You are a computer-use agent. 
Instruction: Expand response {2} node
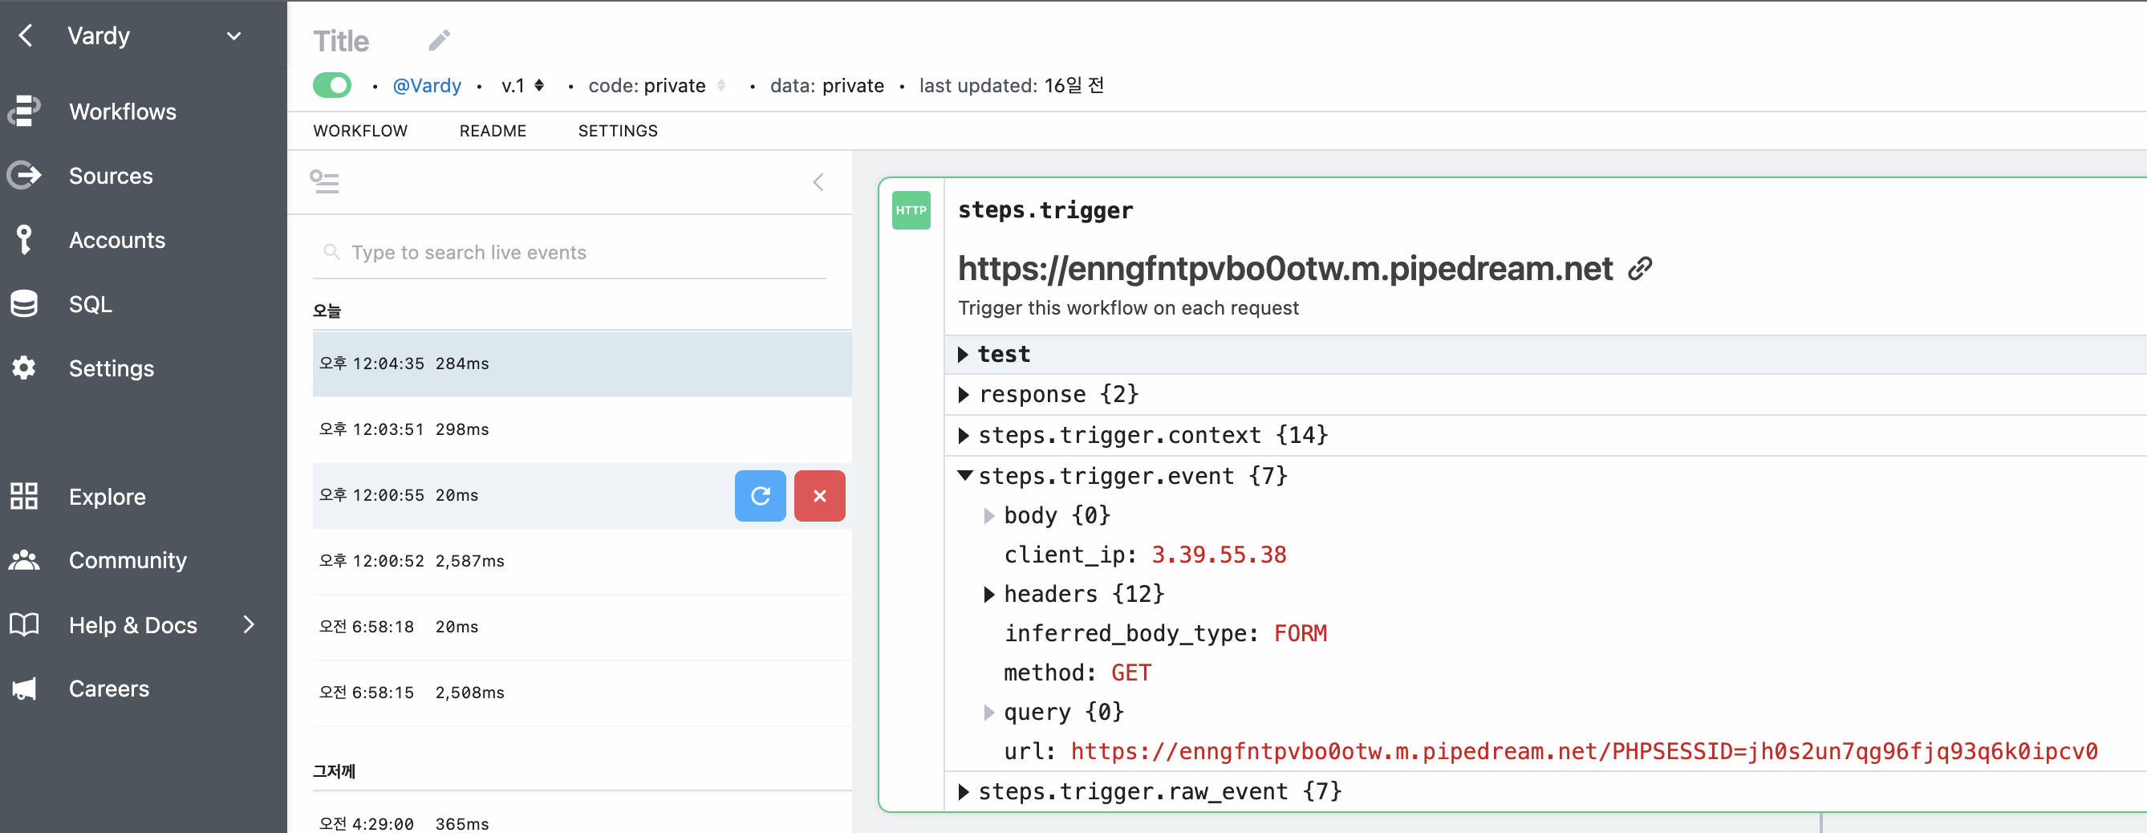point(964,394)
